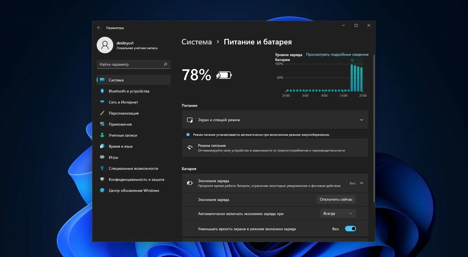Viewport: 468px width, 257px height.
Task: Click the Экономия заряда battery leaf icon
Action: (x=190, y=183)
